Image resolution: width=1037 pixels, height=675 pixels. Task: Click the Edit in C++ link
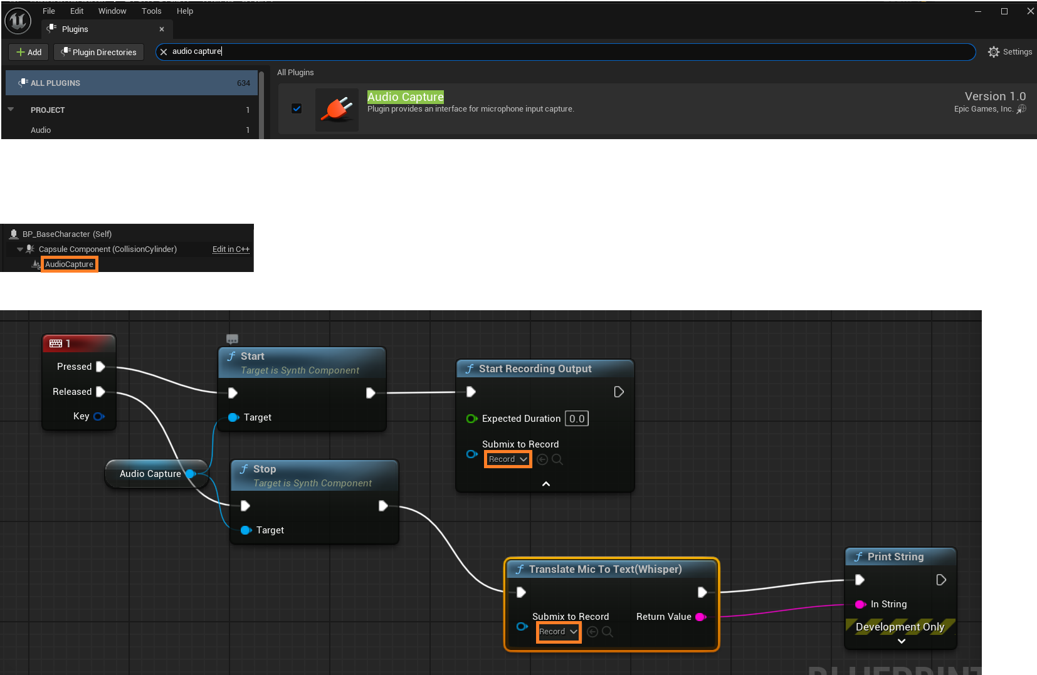click(231, 249)
